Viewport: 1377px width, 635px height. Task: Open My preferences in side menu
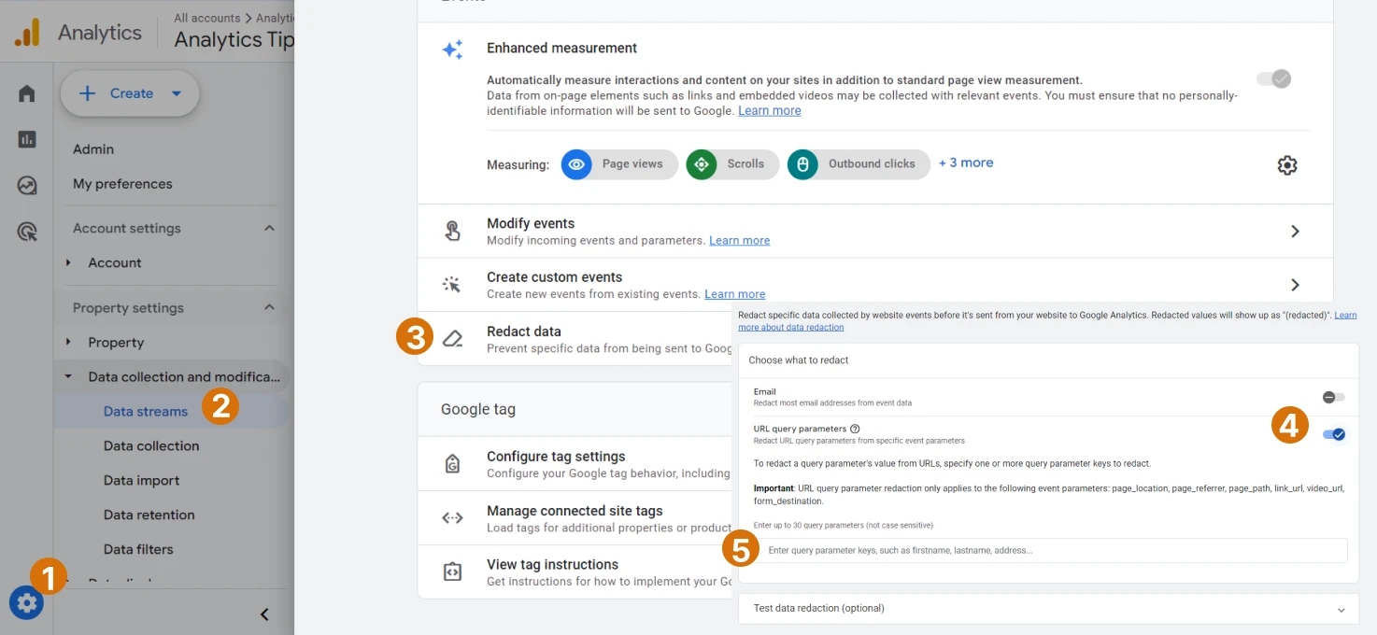point(122,184)
